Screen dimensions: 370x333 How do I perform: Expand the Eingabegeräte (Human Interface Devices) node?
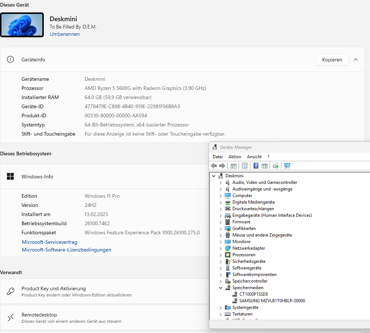point(221,216)
